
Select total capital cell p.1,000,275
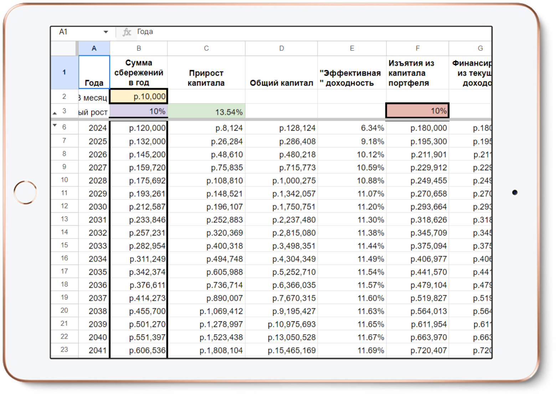point(282,180)
